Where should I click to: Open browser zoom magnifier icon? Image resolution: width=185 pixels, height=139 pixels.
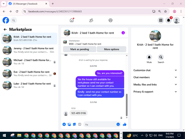(x=159, y=11)
